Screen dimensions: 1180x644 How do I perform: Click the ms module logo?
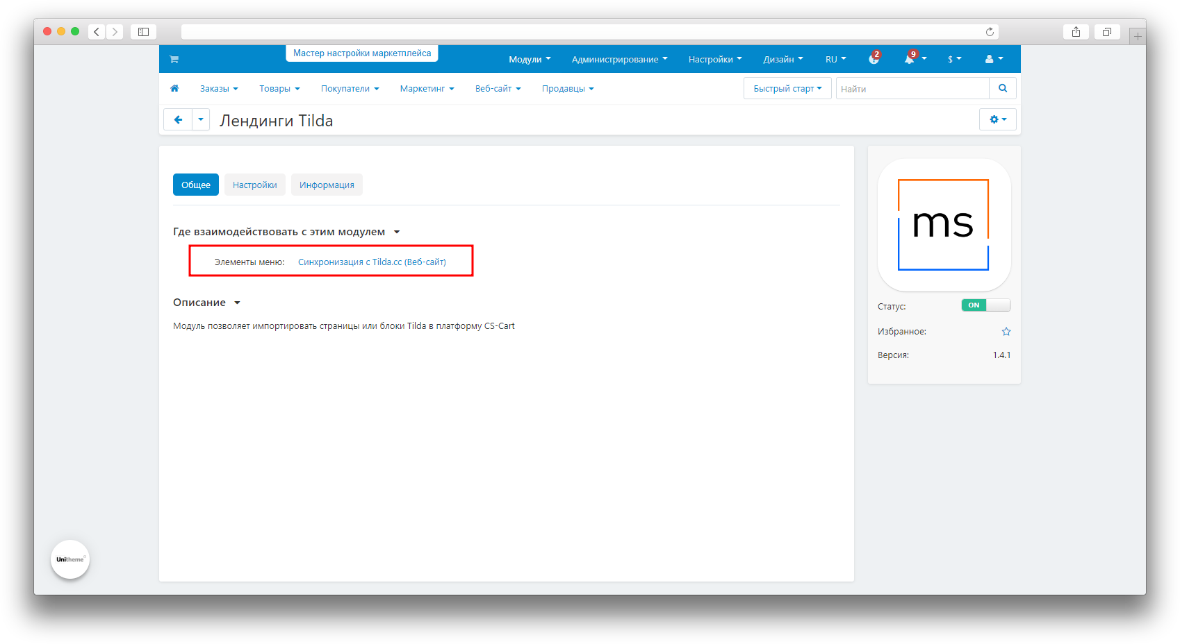[944, 225]
